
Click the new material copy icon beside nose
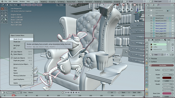165,55
